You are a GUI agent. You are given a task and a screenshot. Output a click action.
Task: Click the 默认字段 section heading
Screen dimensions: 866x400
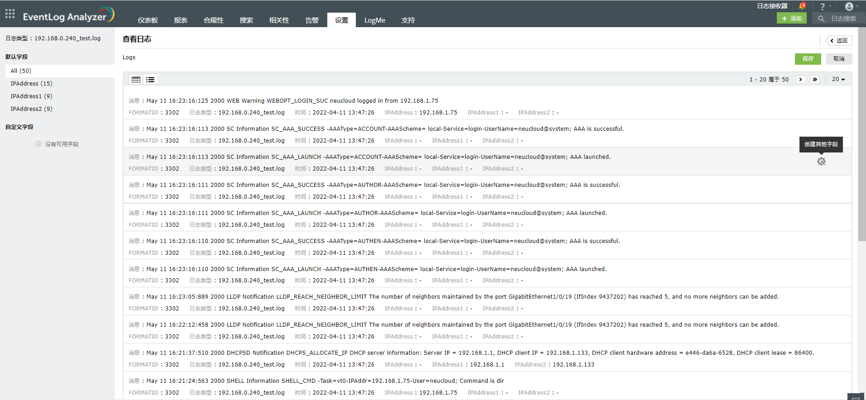tap(17, 57)
